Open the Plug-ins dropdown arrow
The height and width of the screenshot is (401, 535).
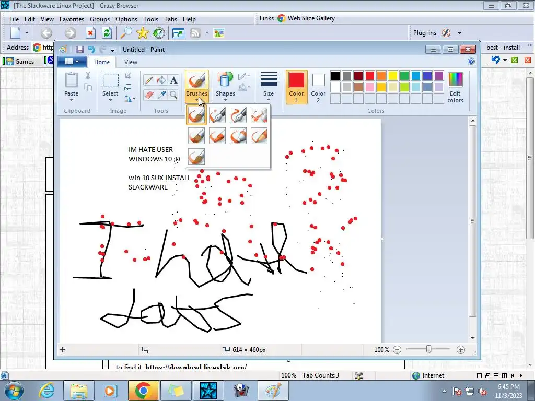(459, 33)
